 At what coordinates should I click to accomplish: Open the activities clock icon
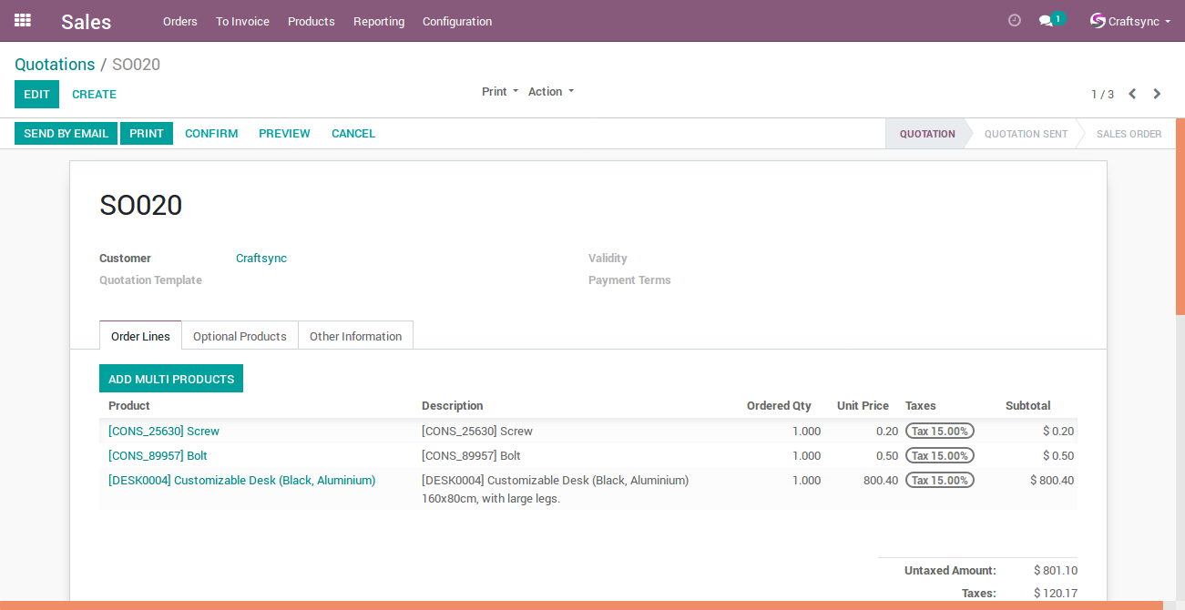(1015, 20)
